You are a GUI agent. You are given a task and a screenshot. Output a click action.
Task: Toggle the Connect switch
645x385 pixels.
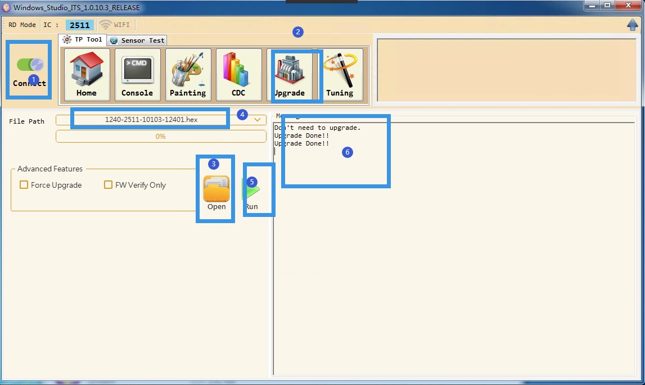[x=30, y=65]
